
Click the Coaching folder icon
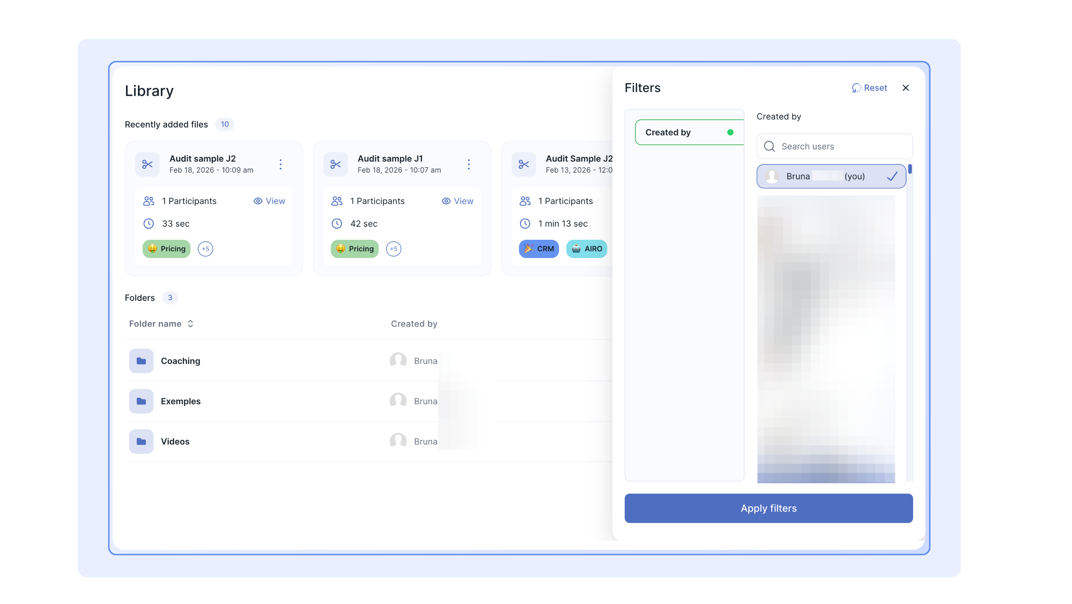pos(141,361)
